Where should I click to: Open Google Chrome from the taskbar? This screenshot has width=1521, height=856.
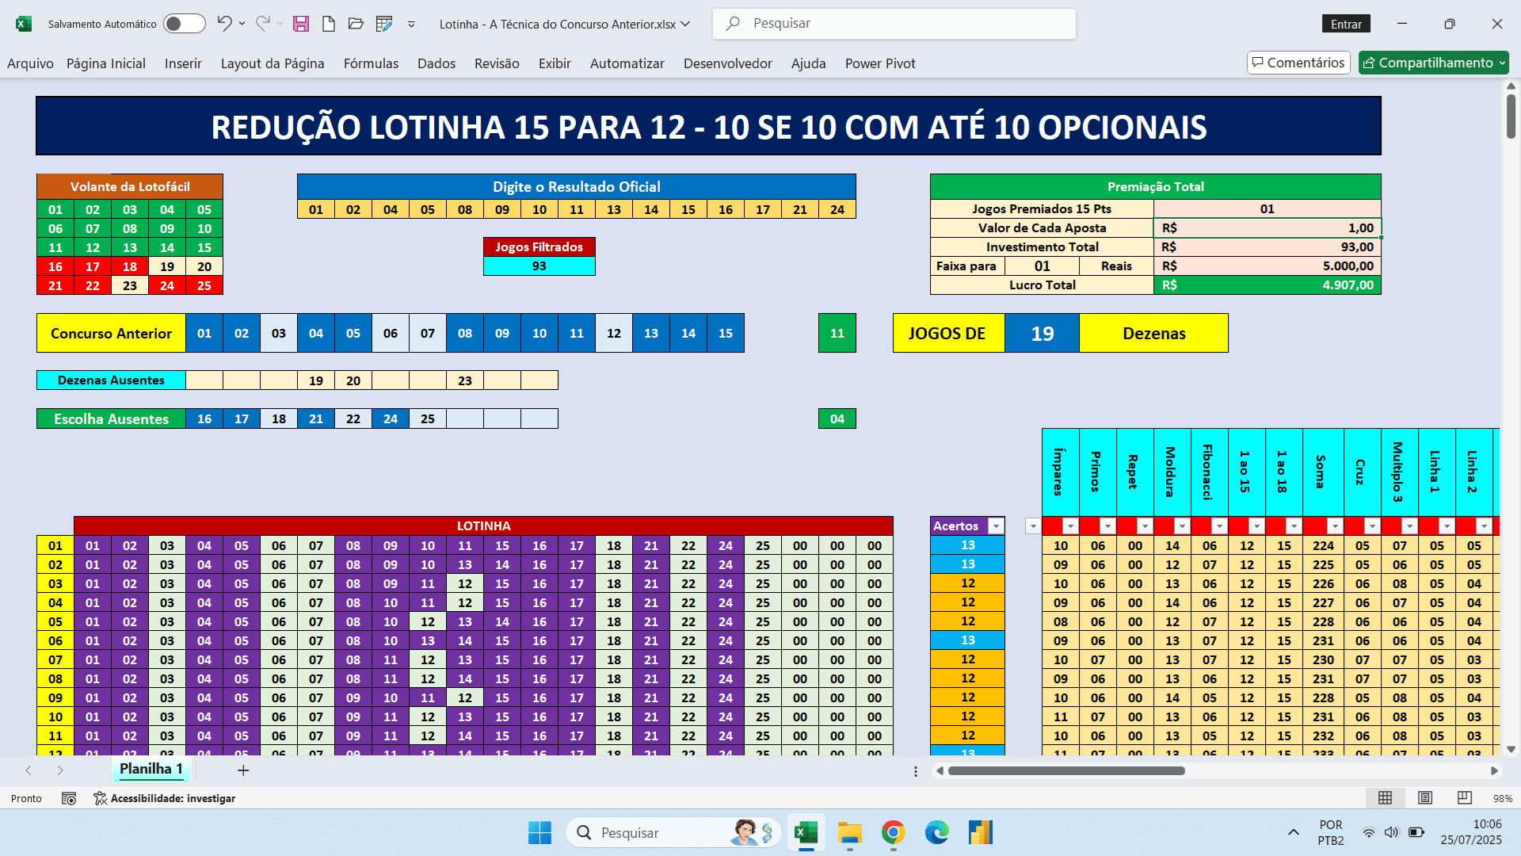point(893,832)
